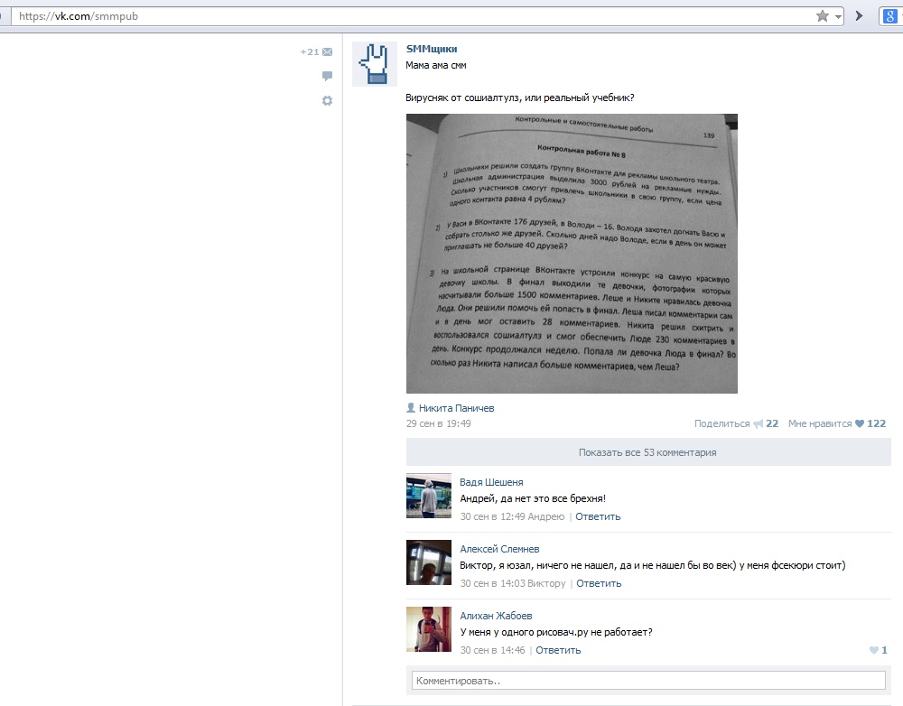Like Алихан Жабоев comment heart icon
This screenshot has width=903, height=706.
click(873, 650)
